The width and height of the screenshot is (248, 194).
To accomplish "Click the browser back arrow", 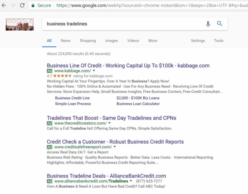I will 4,5.
